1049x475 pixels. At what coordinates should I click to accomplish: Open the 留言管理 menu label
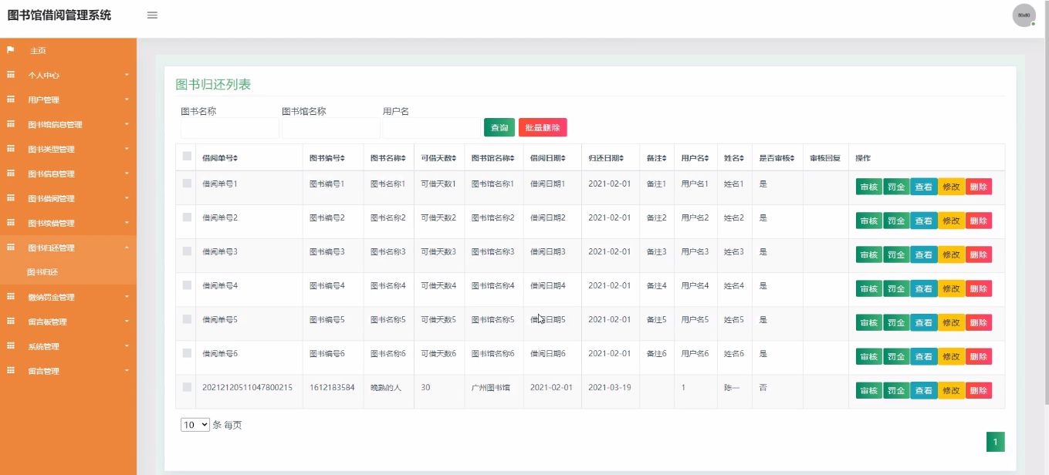[43, 371]
